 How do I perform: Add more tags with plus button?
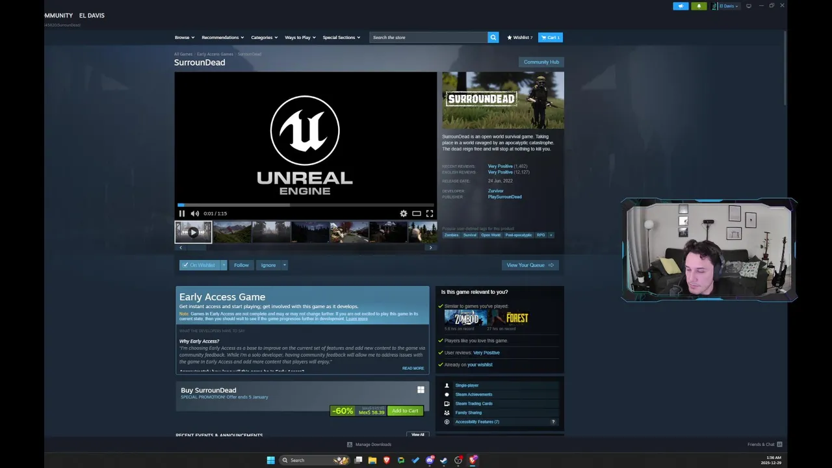(551, 235)
